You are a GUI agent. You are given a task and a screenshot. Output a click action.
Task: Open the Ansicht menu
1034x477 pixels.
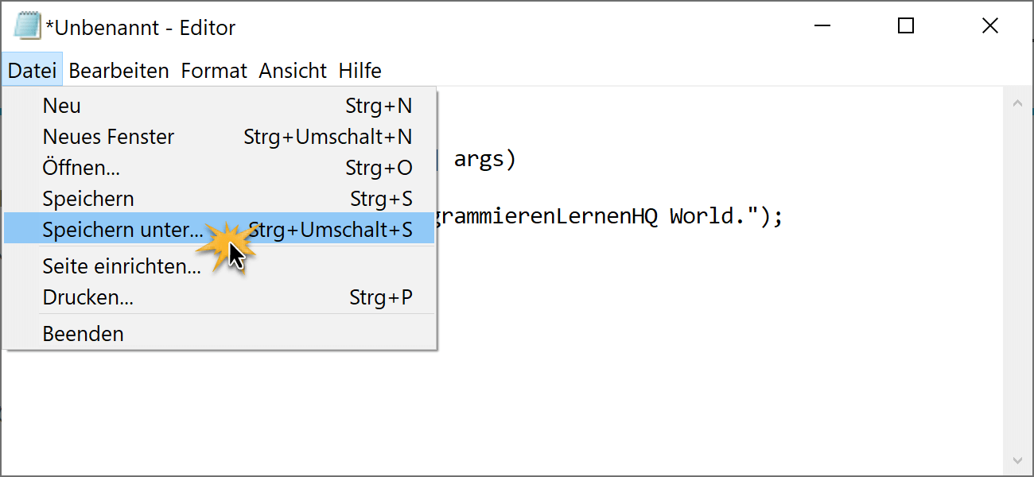[x=293, y=71]
